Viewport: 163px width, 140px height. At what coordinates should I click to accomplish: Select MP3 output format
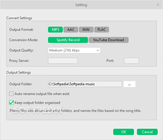tap(55, 30)
